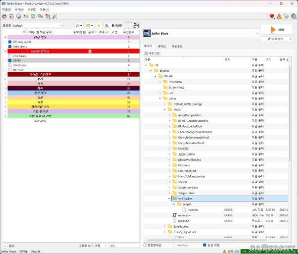Viewport: 298px width, 254px height.
Task: Click the Update monitor toolbar icon
Action: (286, 16)
